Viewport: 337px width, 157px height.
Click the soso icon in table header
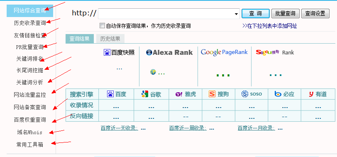coord(245,94)
